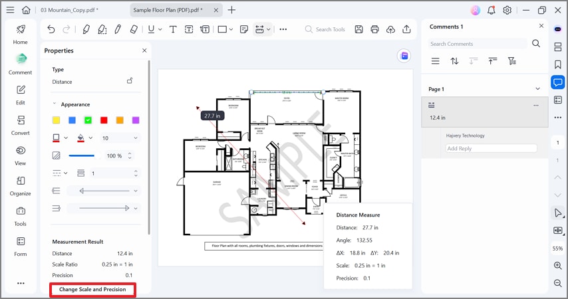The width and height of the screenshot is (568, 299).
Task: Select the Highlighter tool
Action: coord(86,29)
